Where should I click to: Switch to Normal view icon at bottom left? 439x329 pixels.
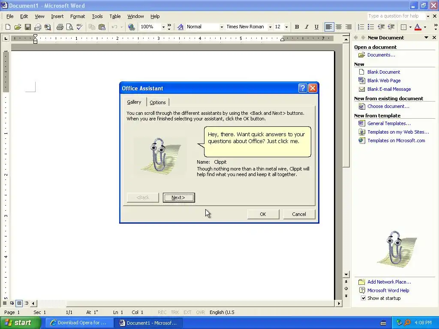coord(5,303)
